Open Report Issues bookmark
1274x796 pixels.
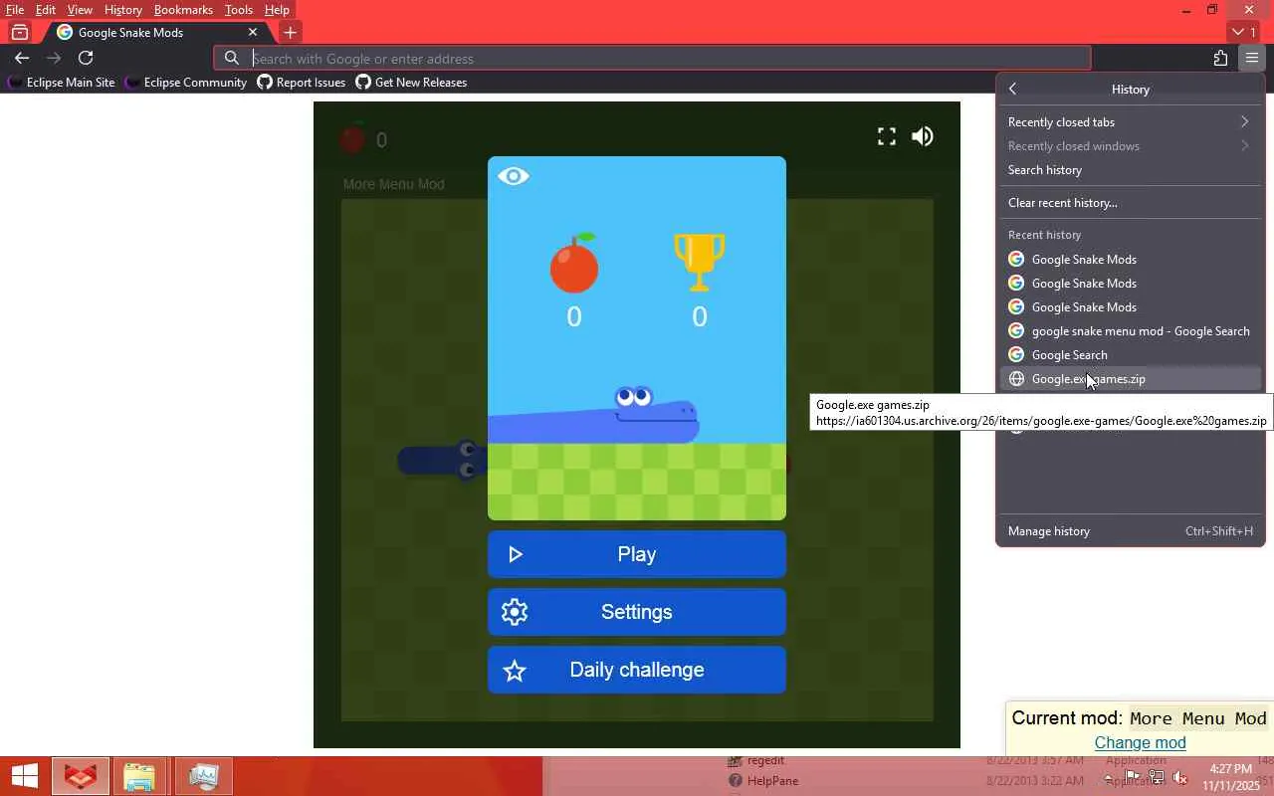(302, 82)
